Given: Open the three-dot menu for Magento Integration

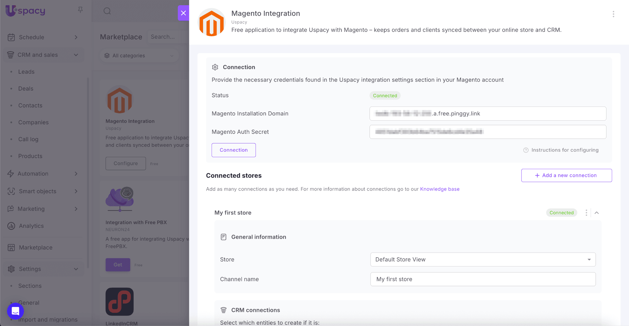Looking at the screenshot, I should 613,14.
